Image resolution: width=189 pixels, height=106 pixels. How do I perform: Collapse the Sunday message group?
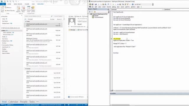point(26,69)
